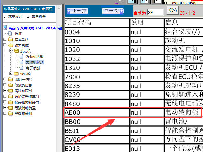Expand the 照明—信号 folder

5,79
